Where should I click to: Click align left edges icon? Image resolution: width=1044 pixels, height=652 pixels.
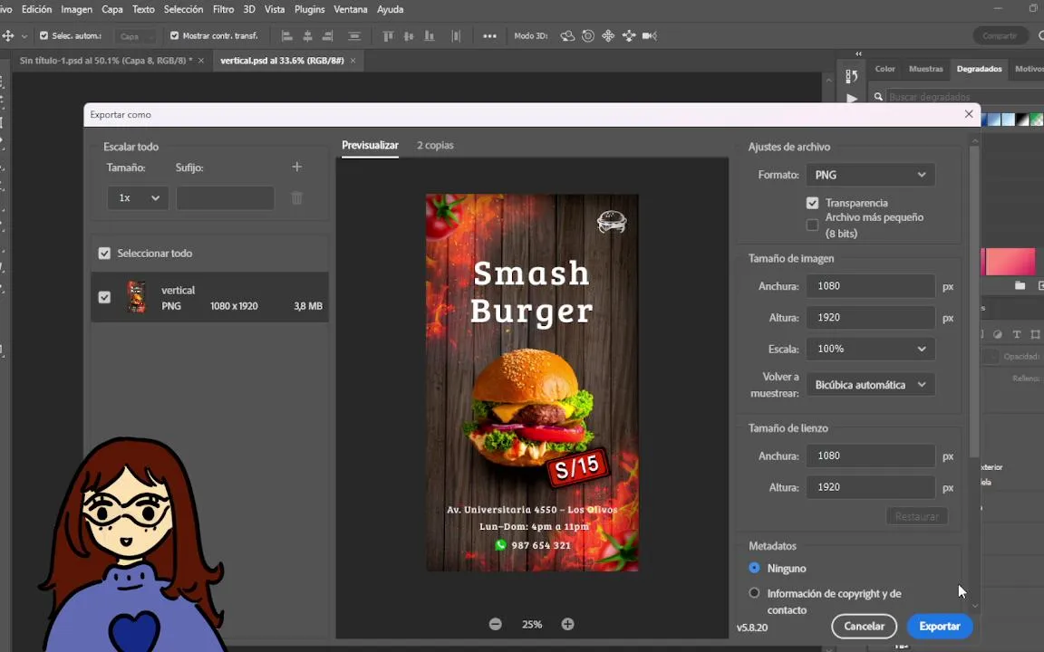point(287,36)
